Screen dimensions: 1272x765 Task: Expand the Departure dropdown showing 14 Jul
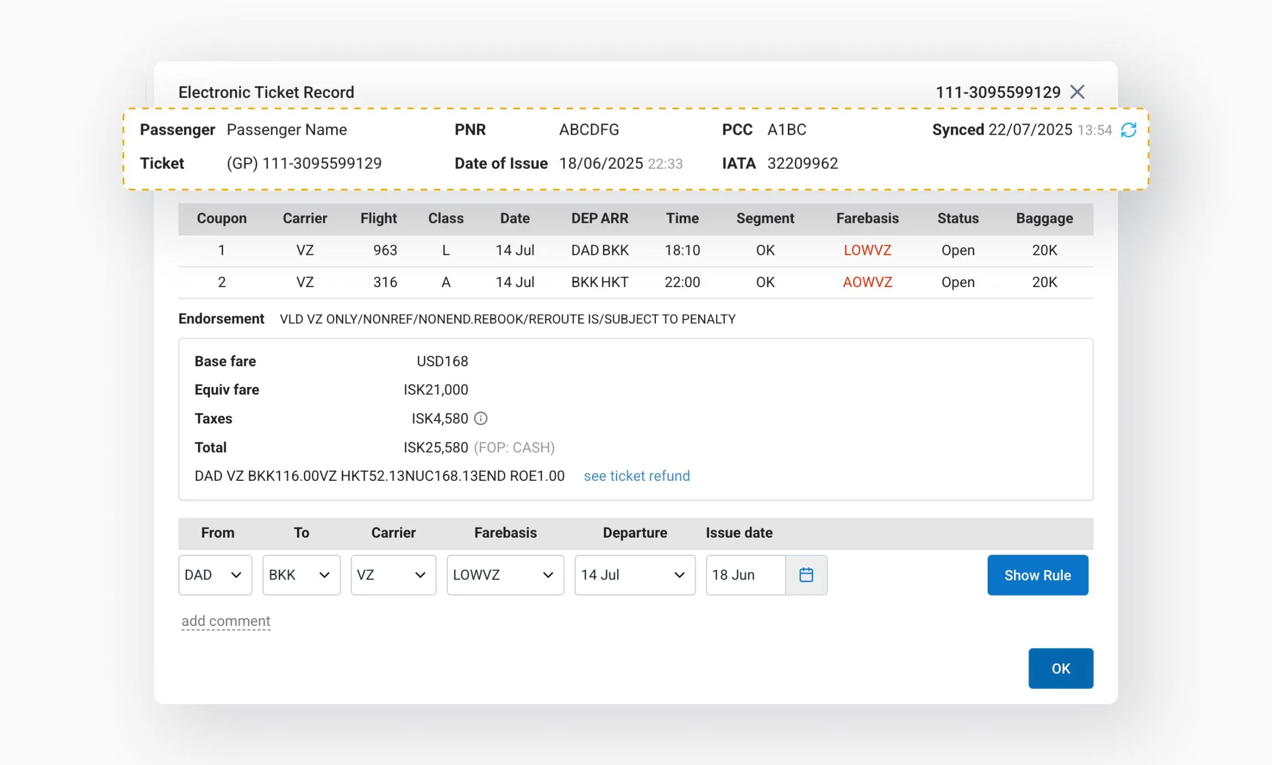634,575
